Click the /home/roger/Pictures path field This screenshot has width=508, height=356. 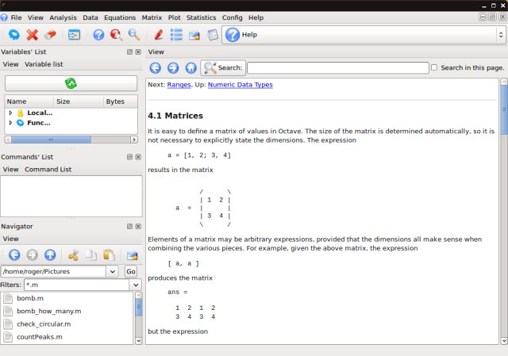click(x=53, y=271)
